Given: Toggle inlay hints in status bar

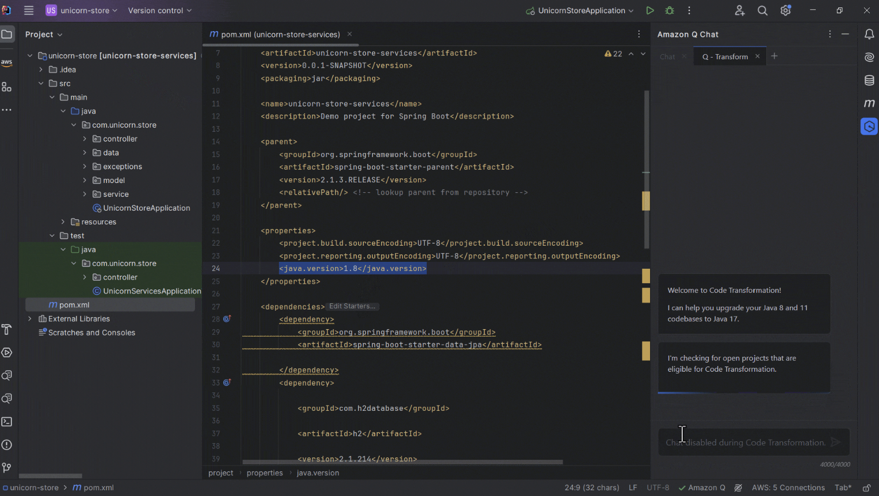Looking at the screenshot, I should [738, 487].
